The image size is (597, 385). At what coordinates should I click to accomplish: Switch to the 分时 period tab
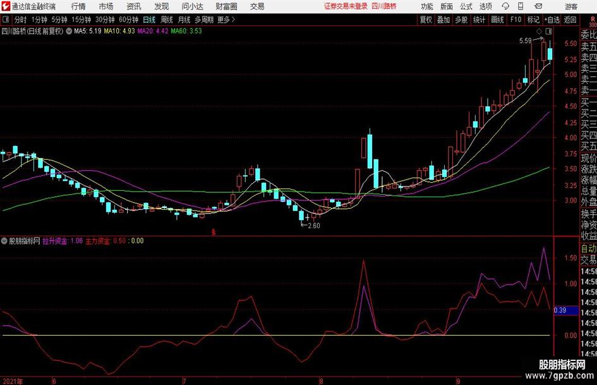point(21,20)
